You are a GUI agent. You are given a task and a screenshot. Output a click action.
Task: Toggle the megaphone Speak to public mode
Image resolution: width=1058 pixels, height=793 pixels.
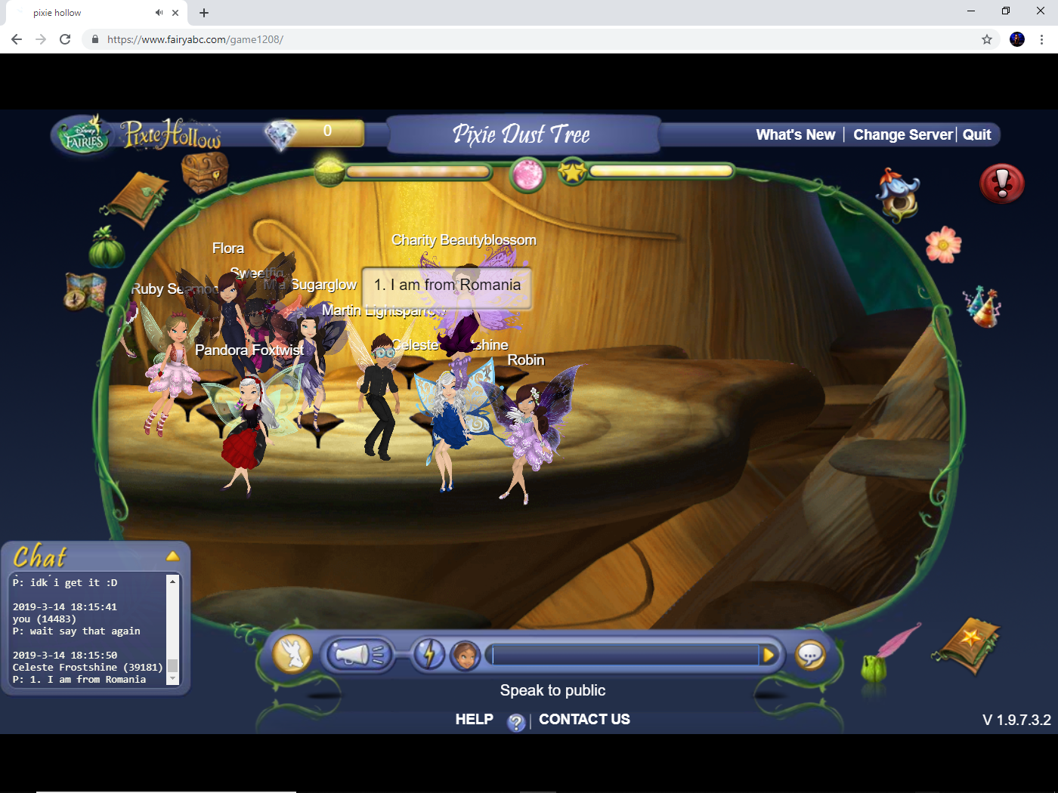(359, 655)
